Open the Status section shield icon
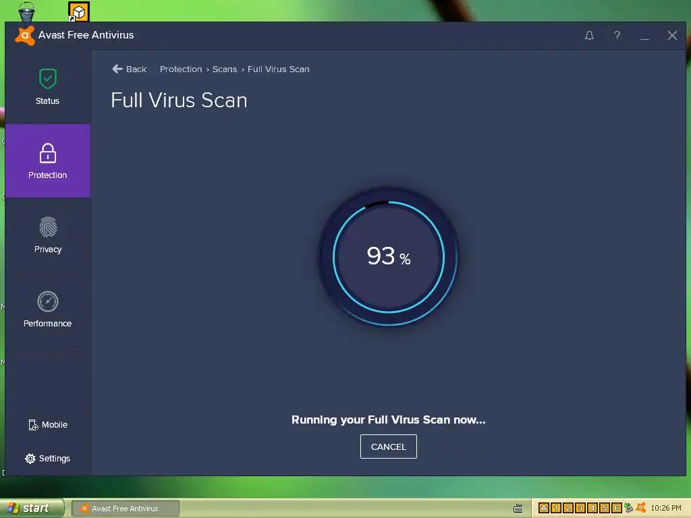The width and height of the screenshot is (691, 518). [x=48, y=80]
